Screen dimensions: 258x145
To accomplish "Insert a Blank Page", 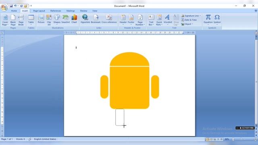I will coord(13,20).
